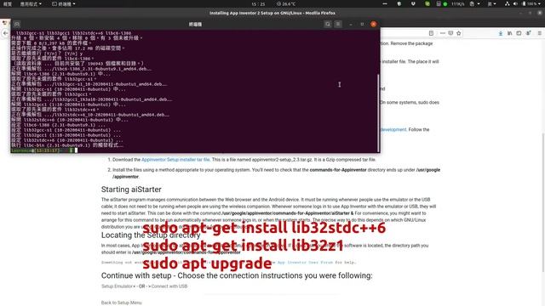Click the Continue with setup heading
The height and width of the screenshot is (306, 545).
[237, 275]
